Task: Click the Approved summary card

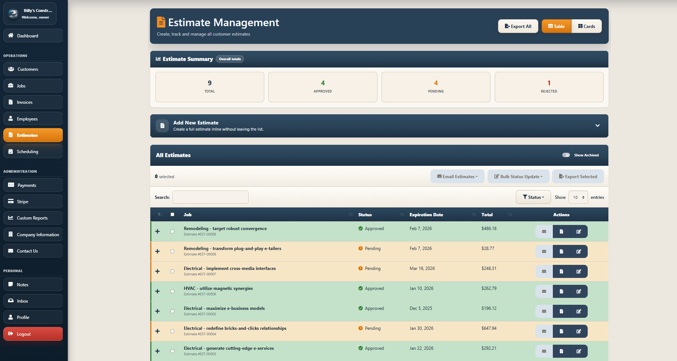Action: point(323,87)
